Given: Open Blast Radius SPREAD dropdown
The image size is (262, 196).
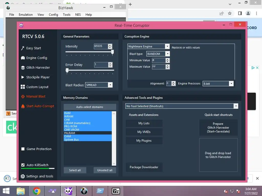Looking at the screenshot, I should coord(110,85).
